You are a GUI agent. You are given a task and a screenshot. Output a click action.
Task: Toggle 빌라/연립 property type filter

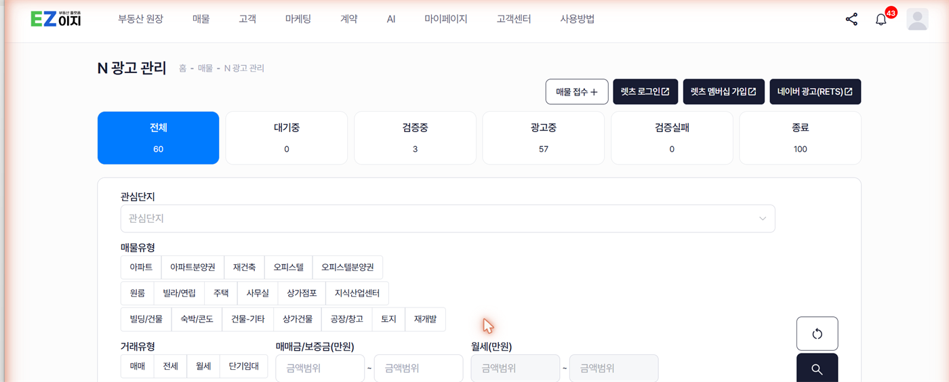coord(179,293)
